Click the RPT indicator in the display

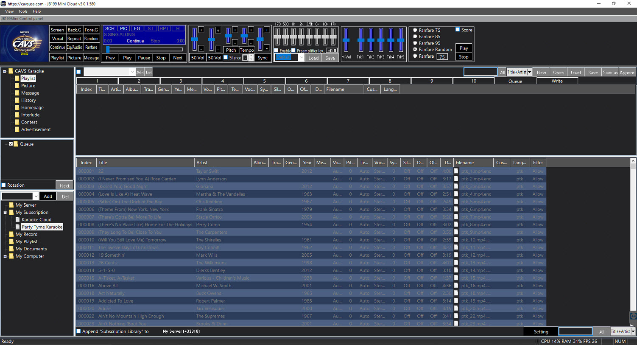pos(164,28)
